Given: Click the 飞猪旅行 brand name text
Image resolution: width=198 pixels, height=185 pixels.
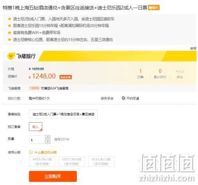Looking at the screenshot, I should point(26,56).
